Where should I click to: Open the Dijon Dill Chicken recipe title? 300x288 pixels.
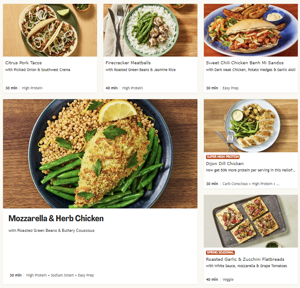pos(225,164)
